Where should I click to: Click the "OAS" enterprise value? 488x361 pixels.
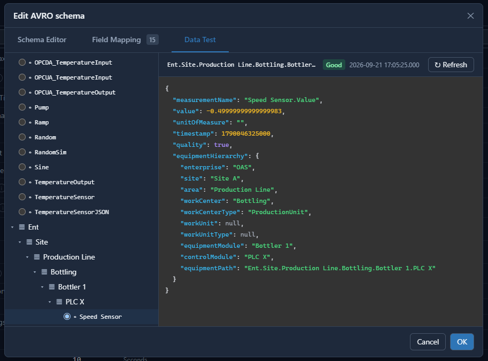[242, 167]
